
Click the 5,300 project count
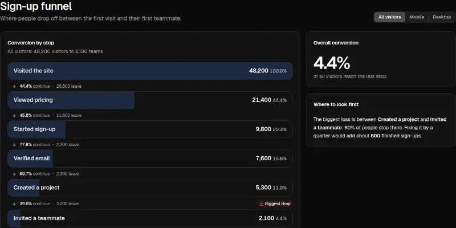coord(263,188)
